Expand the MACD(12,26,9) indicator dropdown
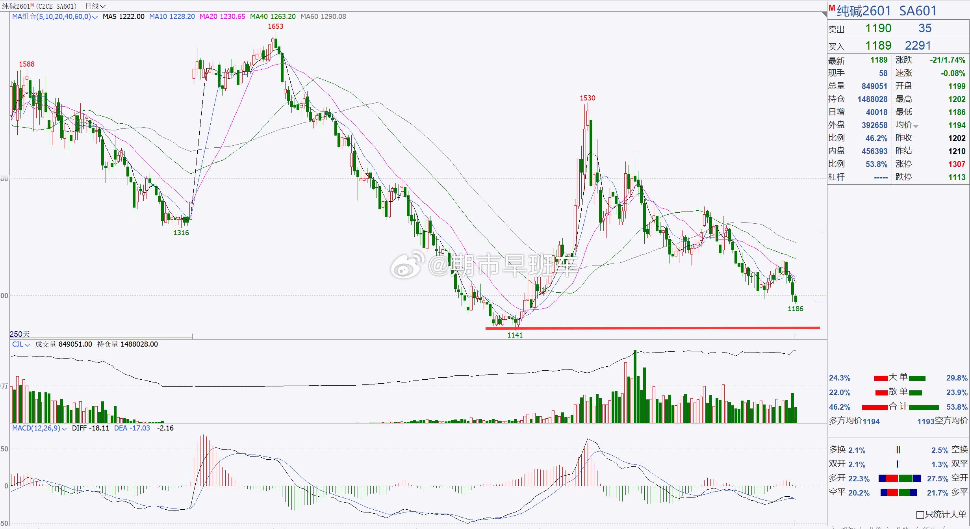This screenshot has height=529, width=970. pyautogui.click(x=64, y=429)
